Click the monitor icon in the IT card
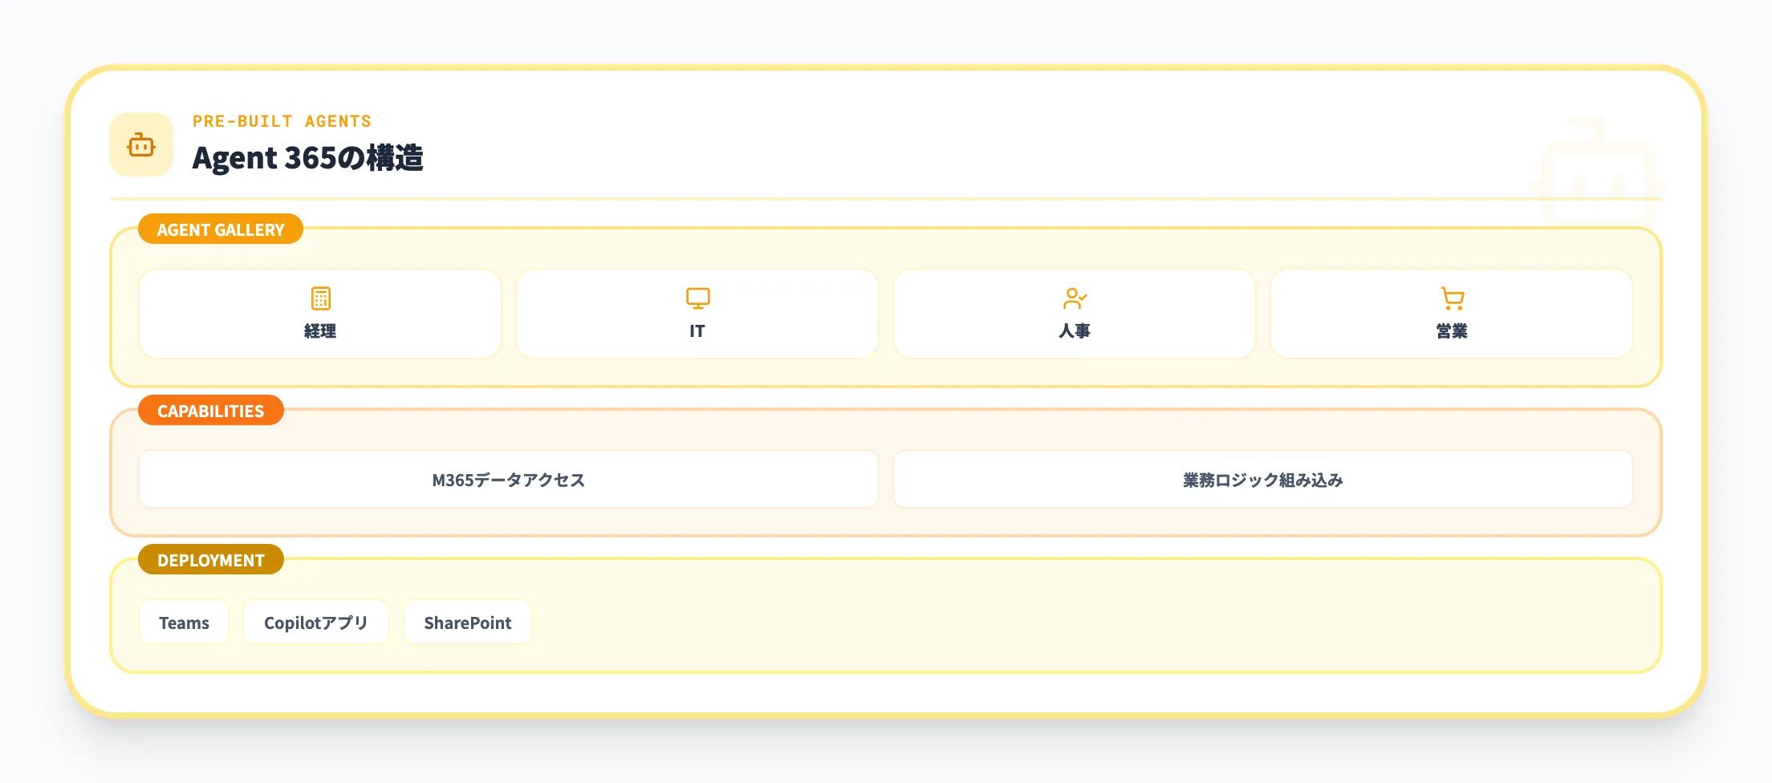Viewport: 1772px width, 783px height. [x=697, y=298]
